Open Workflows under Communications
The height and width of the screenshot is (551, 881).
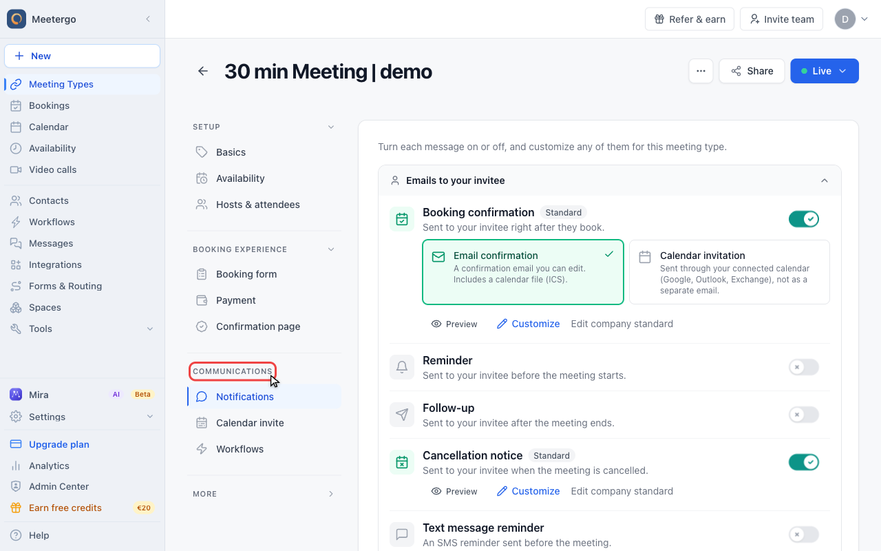click(264, 449)
